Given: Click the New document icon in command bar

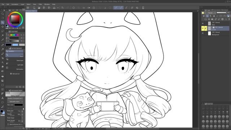Looking at the screenshot, I should (34, 8).
